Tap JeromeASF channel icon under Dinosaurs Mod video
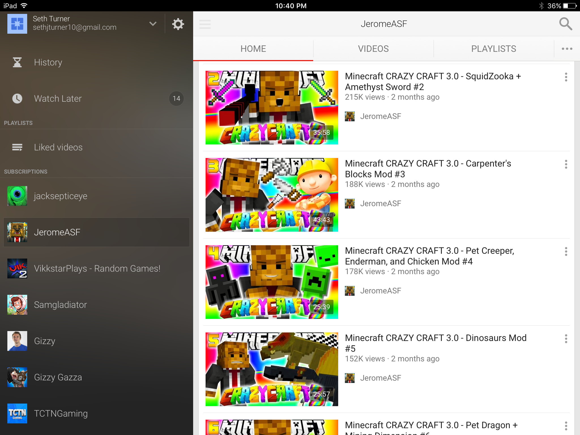580x435 pixels. pyautogui.click(x=350, y=378)
